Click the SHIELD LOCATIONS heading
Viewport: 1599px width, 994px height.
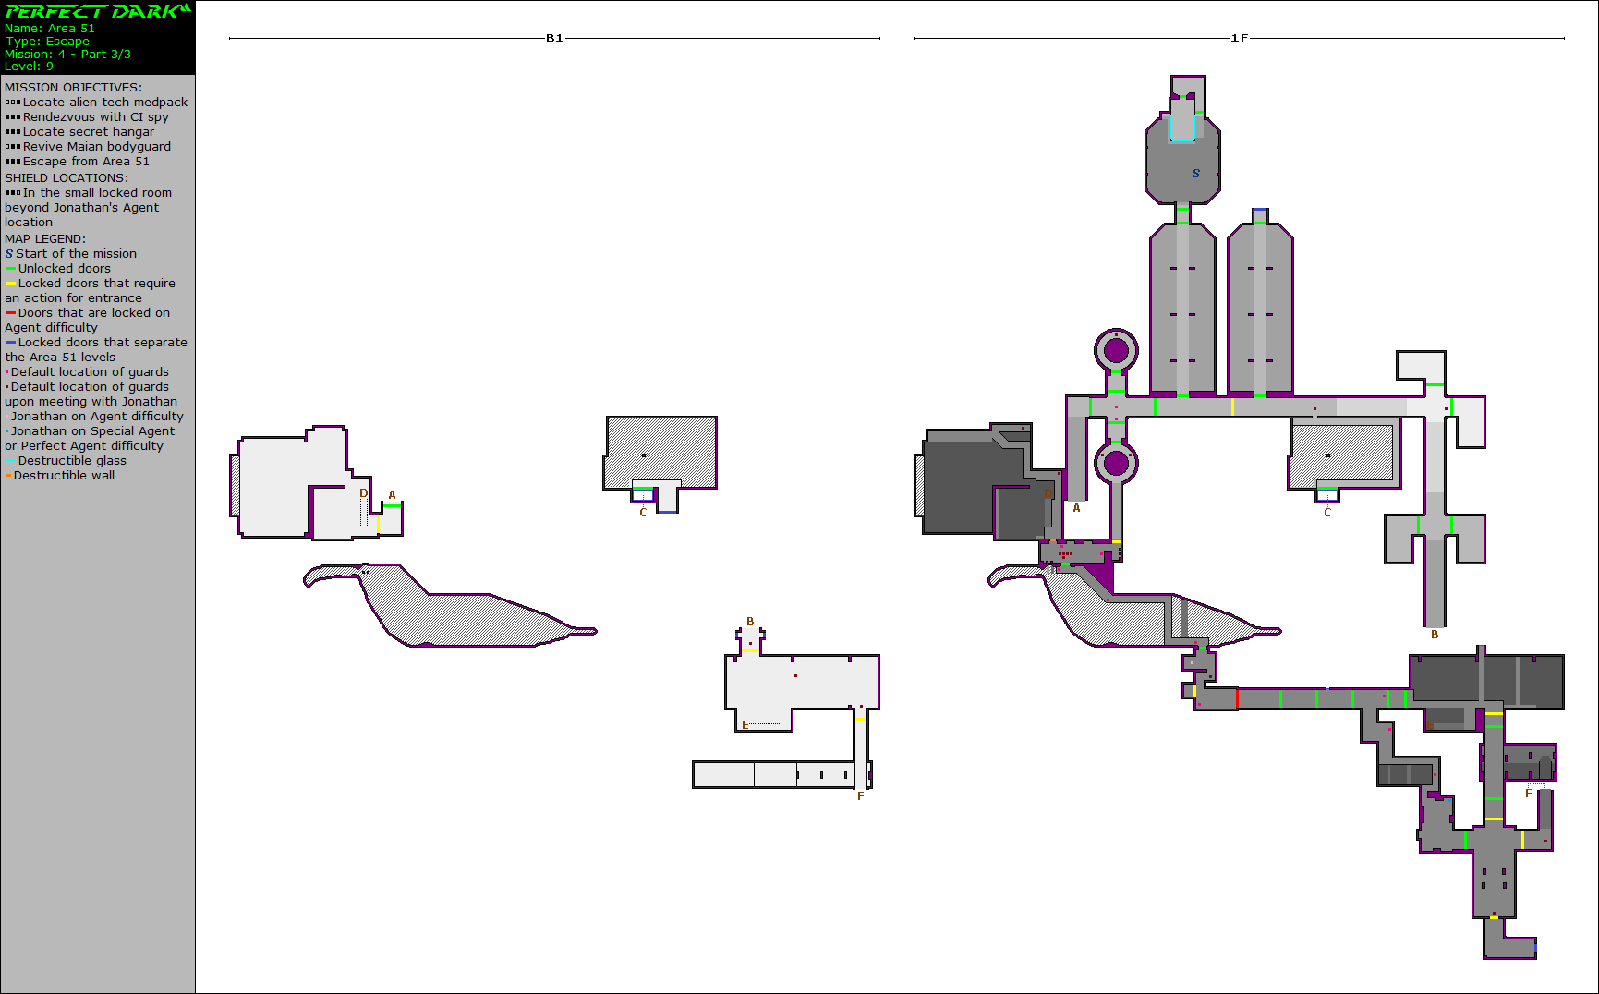(x=67, y=178)
